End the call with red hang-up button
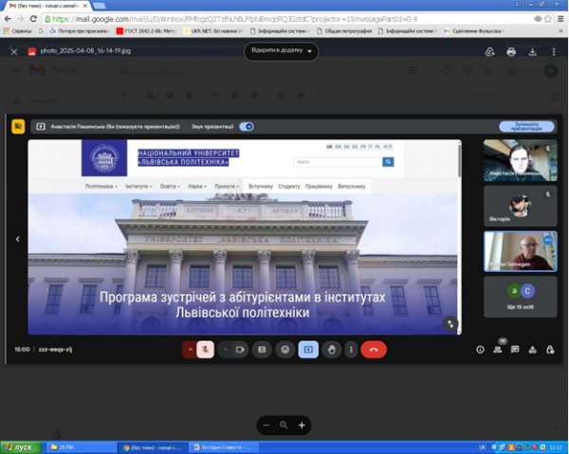This screenshot has height=454, width=569. click(374, 350)
